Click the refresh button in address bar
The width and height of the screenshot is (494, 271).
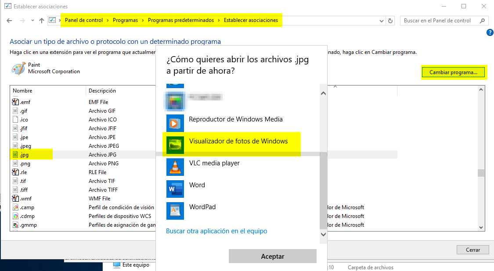pyautogui.click(x=391, y=21)
